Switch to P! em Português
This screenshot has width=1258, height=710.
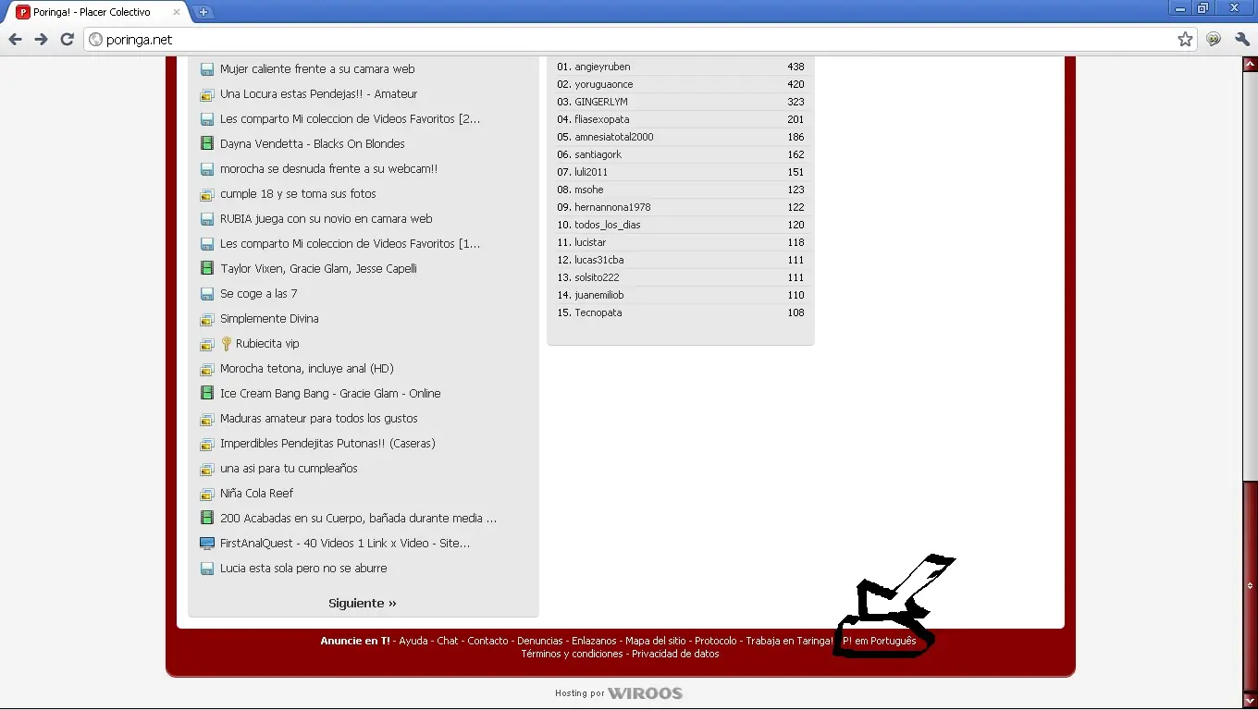pos(880,641)
